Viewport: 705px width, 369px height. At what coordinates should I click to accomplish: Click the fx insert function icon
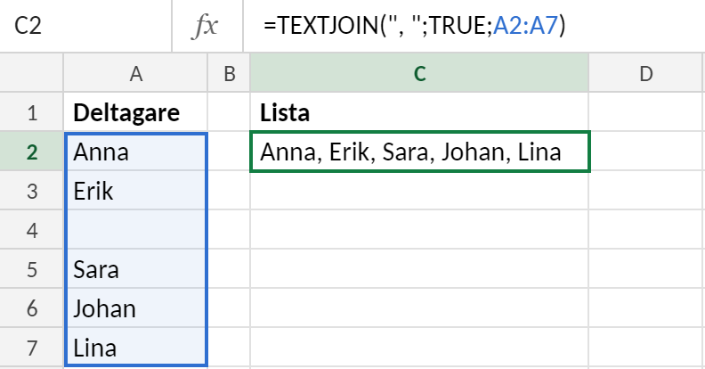[x=206, y=26]
